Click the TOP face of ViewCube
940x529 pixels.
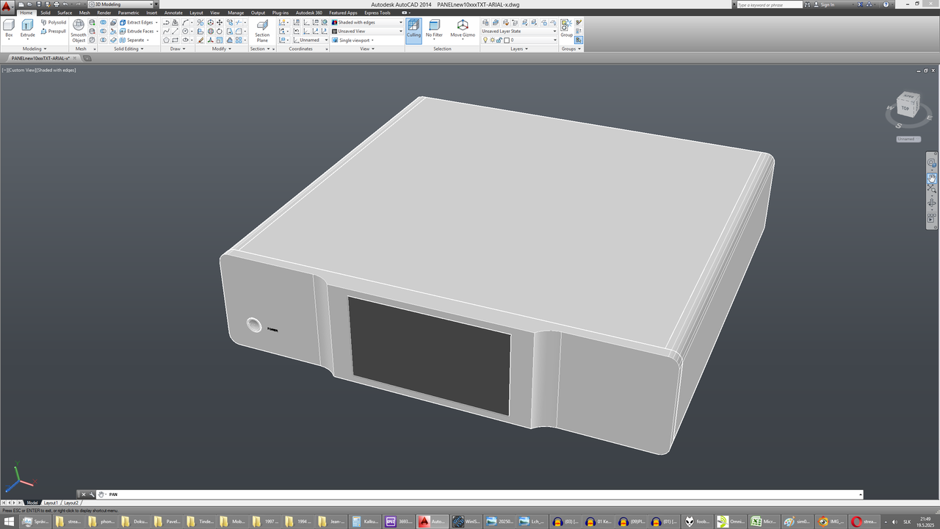click(x=905, y=109)
